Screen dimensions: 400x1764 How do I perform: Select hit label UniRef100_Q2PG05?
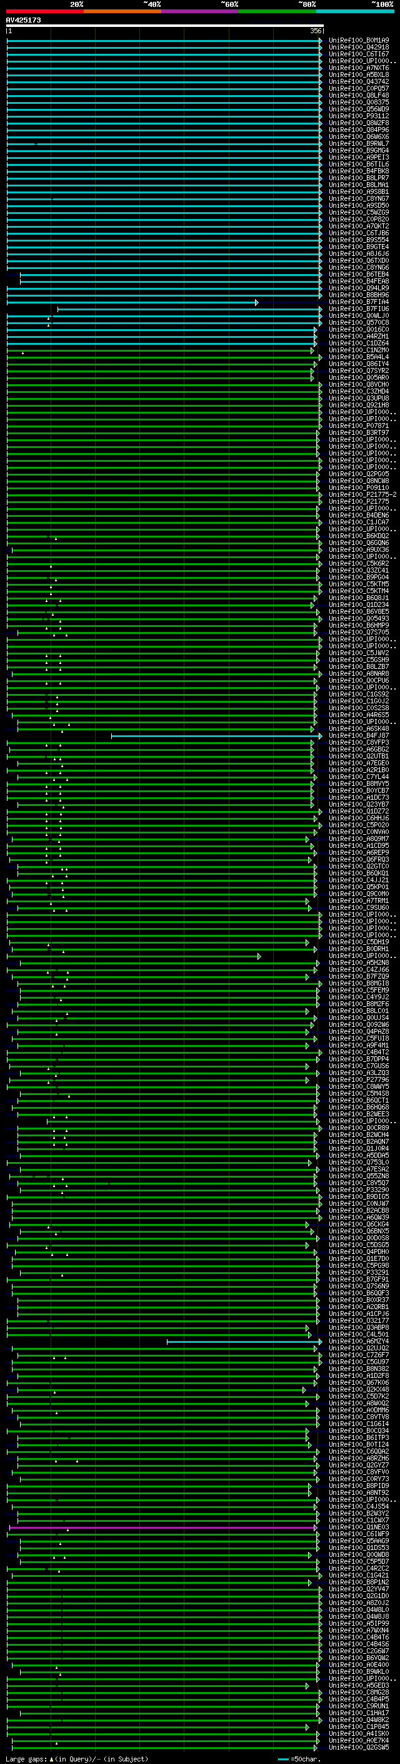359,474
